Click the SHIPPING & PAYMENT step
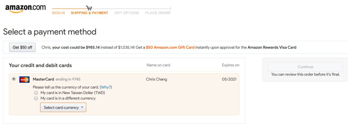Viewport: 348px width, 129px height. coord(89,13)
